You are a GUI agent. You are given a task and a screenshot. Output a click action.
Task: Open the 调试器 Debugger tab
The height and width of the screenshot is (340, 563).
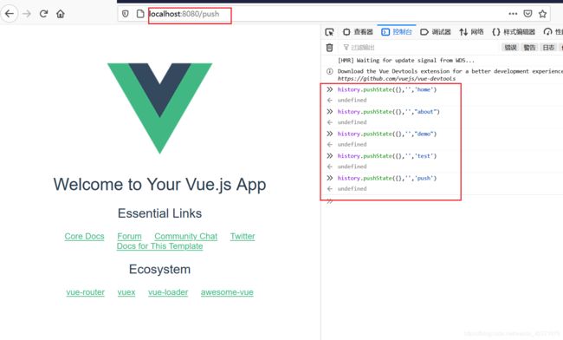point(435,32)
